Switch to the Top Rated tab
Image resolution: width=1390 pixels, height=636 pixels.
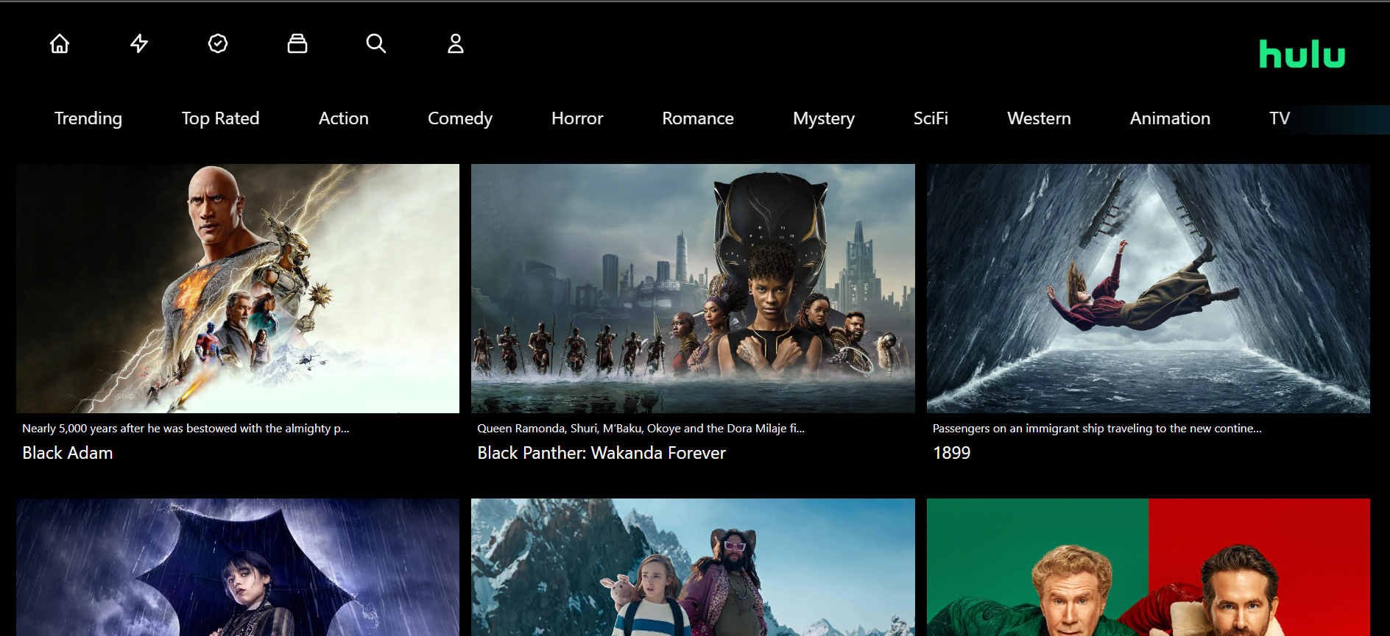click(x=220, y=118)
